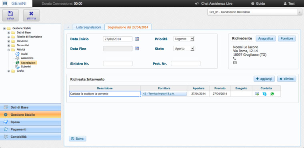
Task: Click the Data Fine field
Action: coord(118,49)
